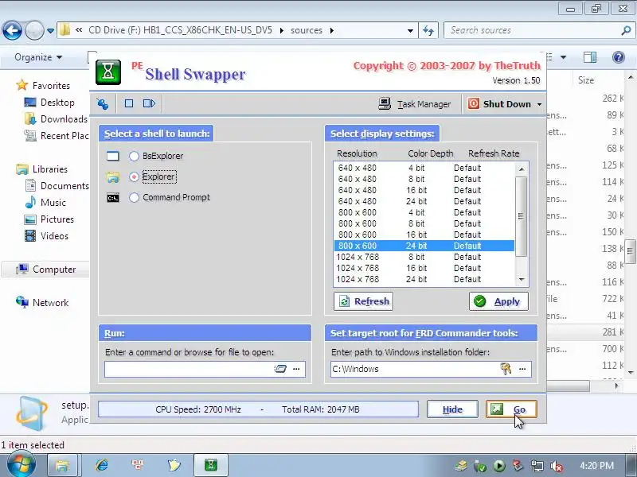This screenshot has width=637, height=477.
Task: Click the browse ellipsis button in Run field
Action: [x=296, y=369]
